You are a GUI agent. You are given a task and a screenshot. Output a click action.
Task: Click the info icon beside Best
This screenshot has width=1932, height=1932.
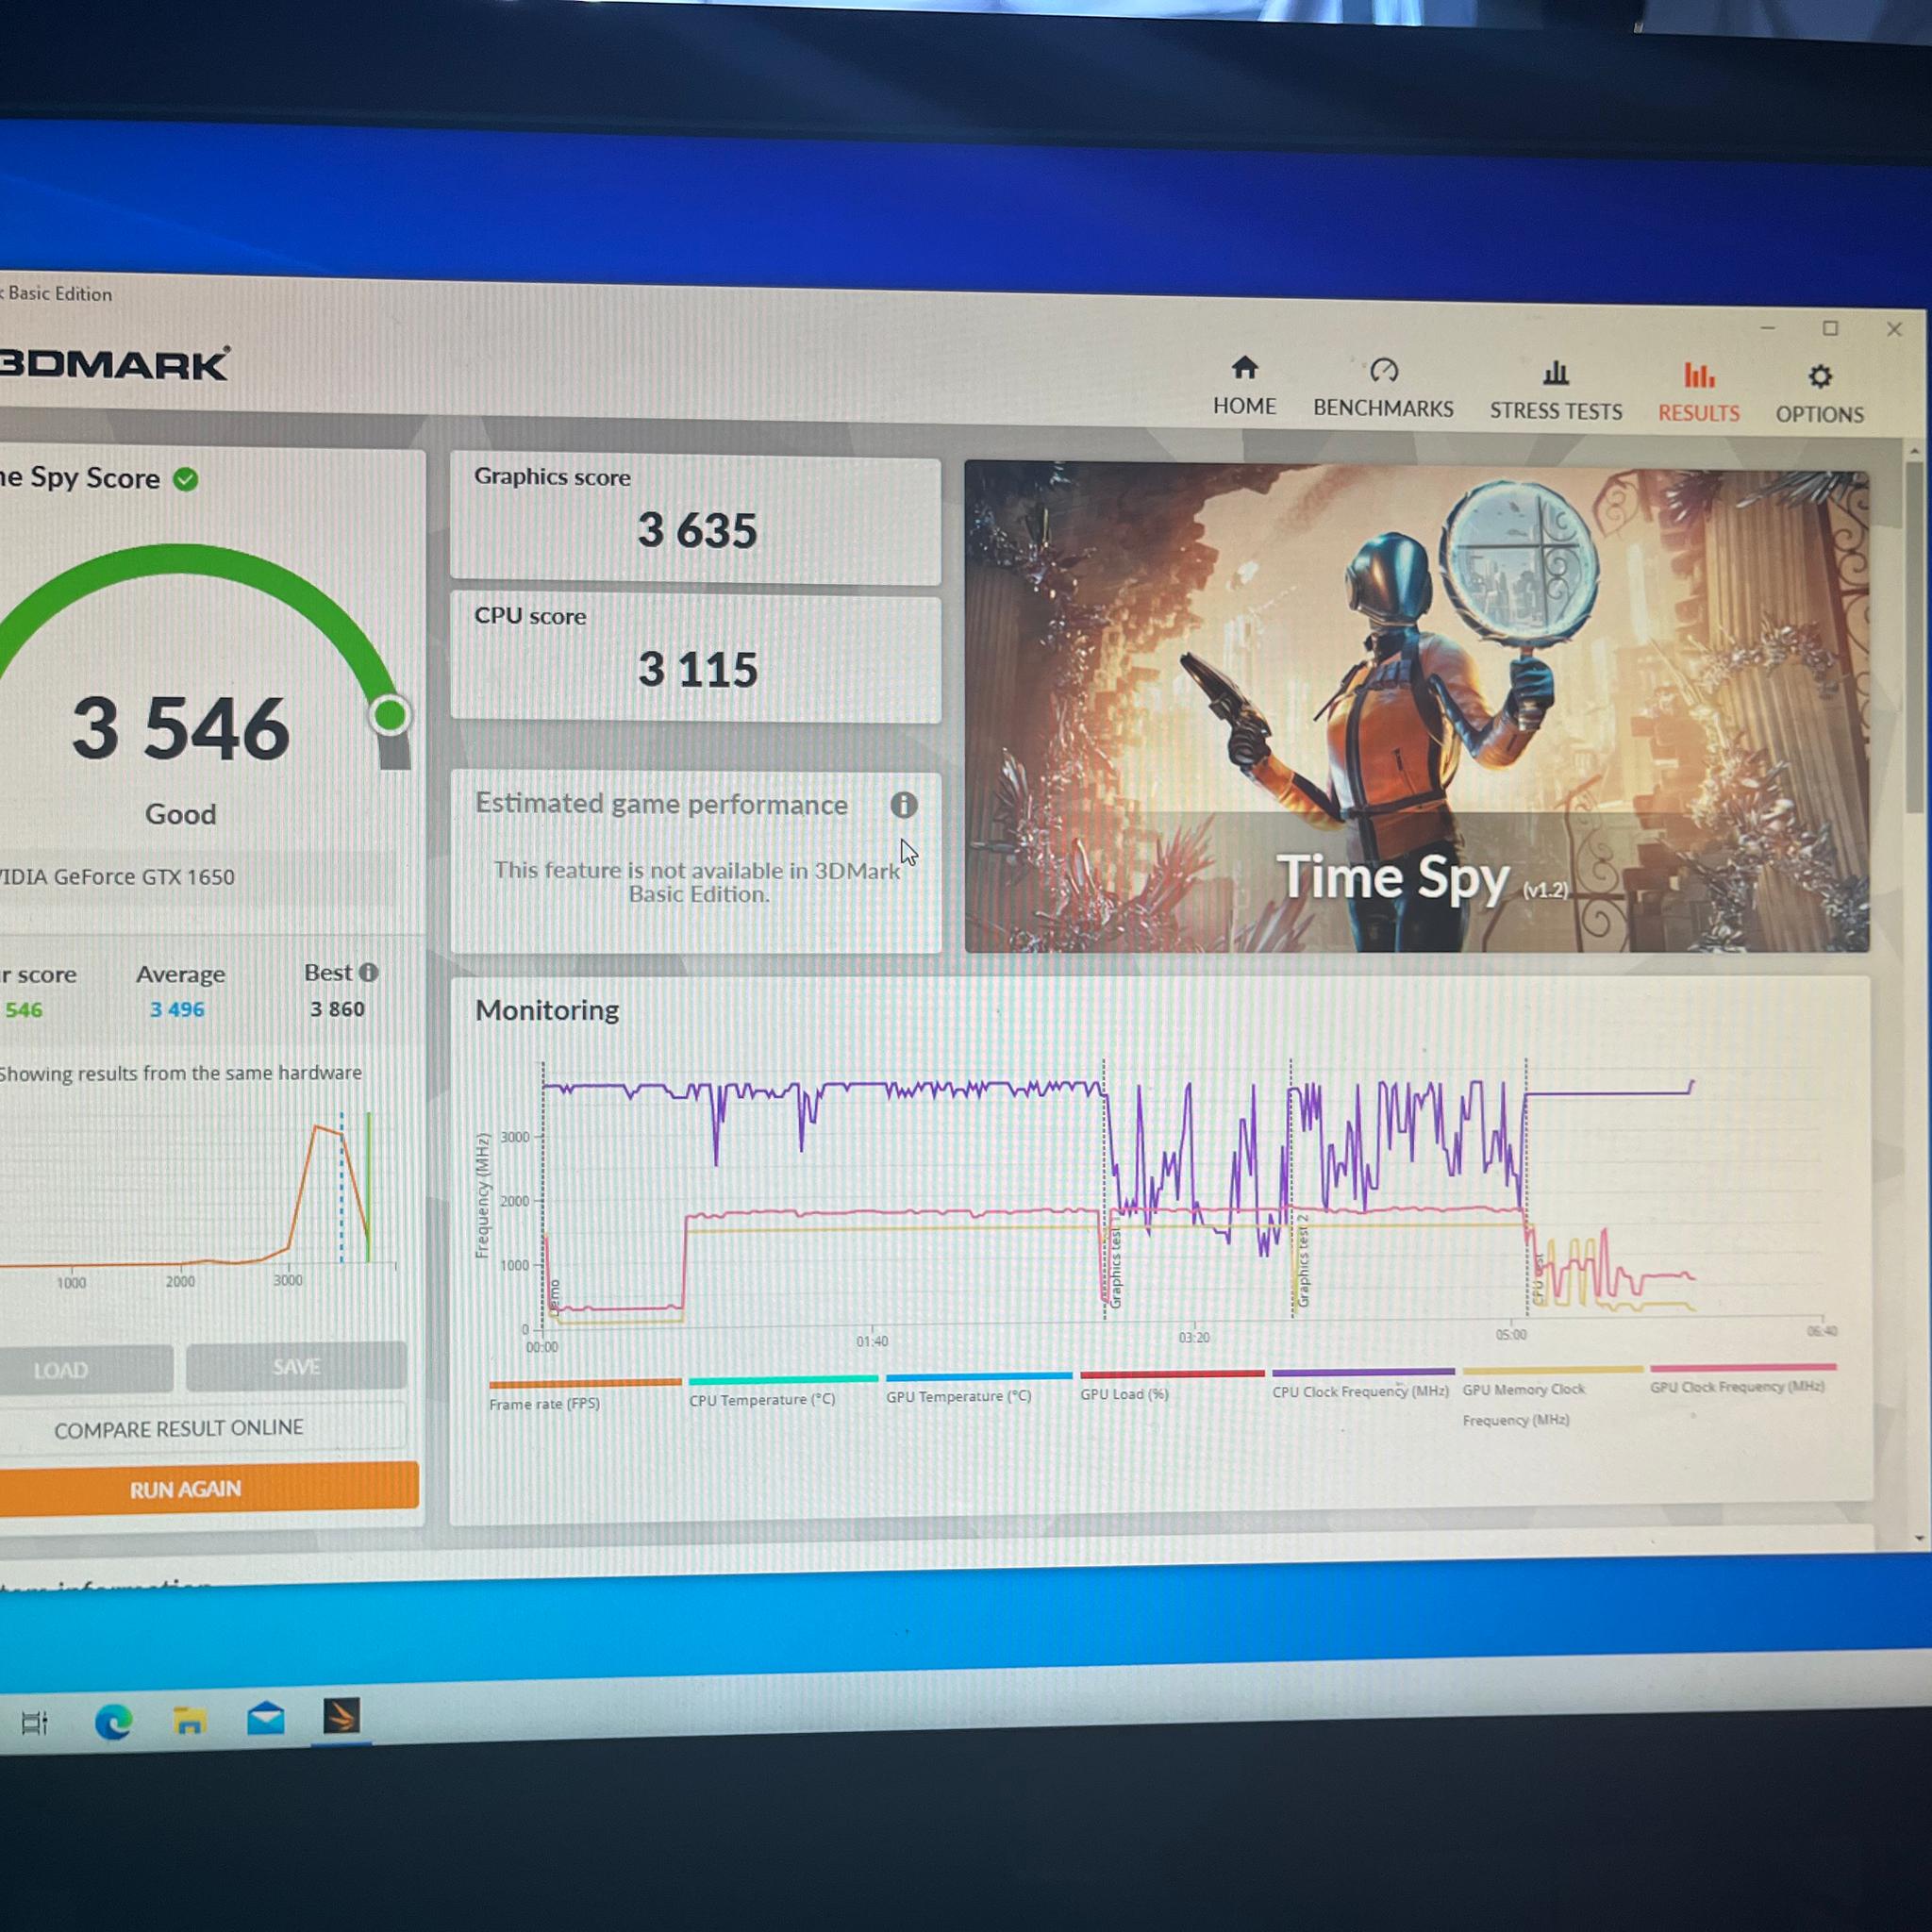(369, 972)
